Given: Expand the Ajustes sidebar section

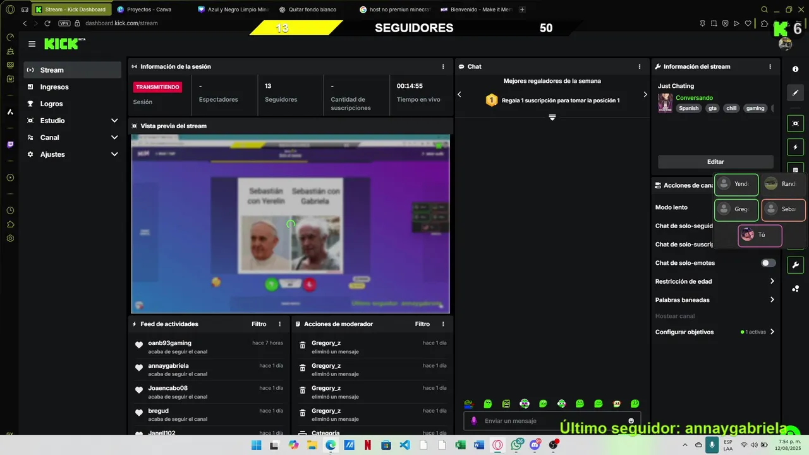Looking at the screenshot, I should [114, 154].
